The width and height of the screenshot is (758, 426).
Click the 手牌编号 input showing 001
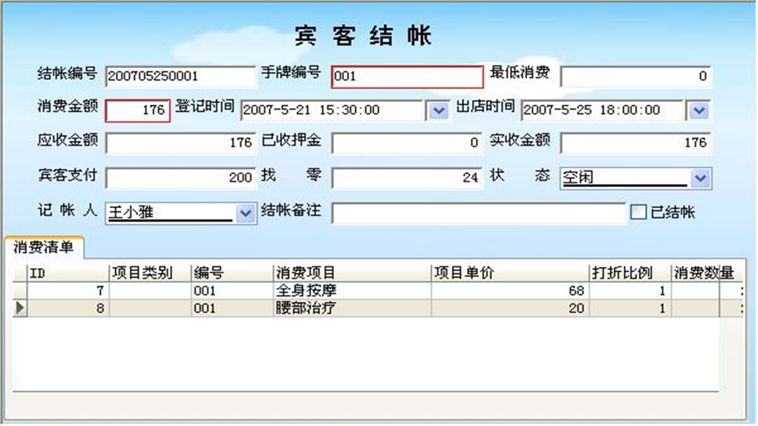point(407,76)
